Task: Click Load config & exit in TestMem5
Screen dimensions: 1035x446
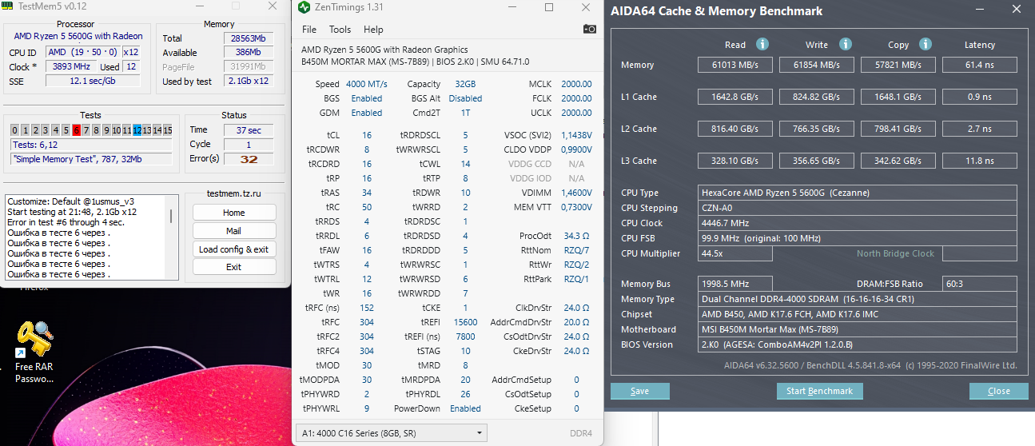Action: 234,249
